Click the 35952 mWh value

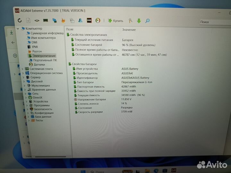point(128,91)
